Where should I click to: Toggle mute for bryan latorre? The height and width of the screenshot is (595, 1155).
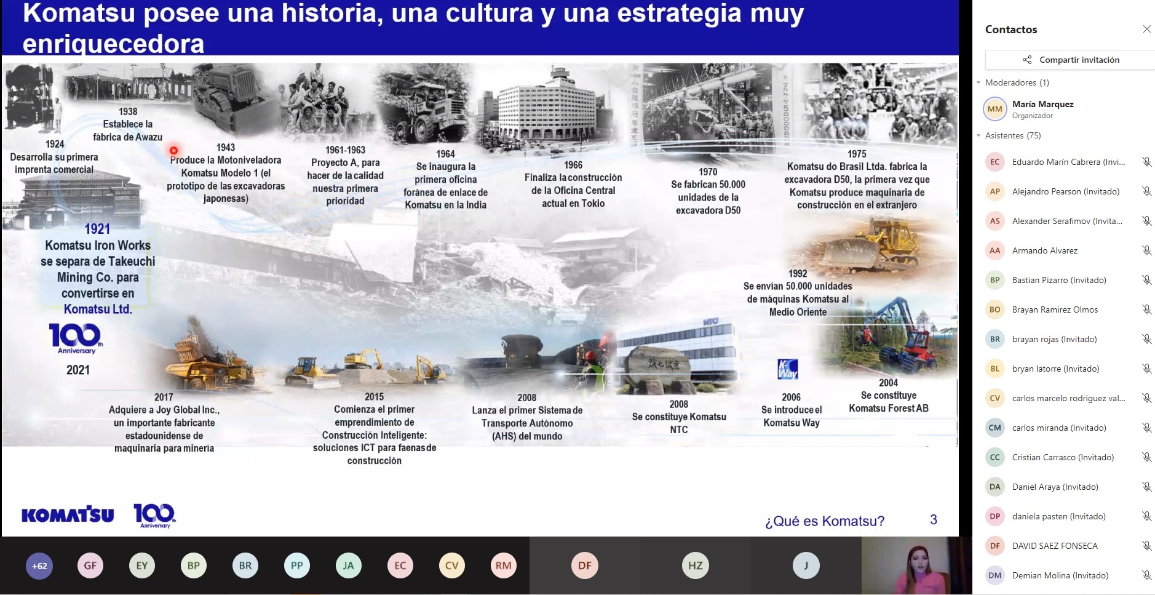[1146, 369]
